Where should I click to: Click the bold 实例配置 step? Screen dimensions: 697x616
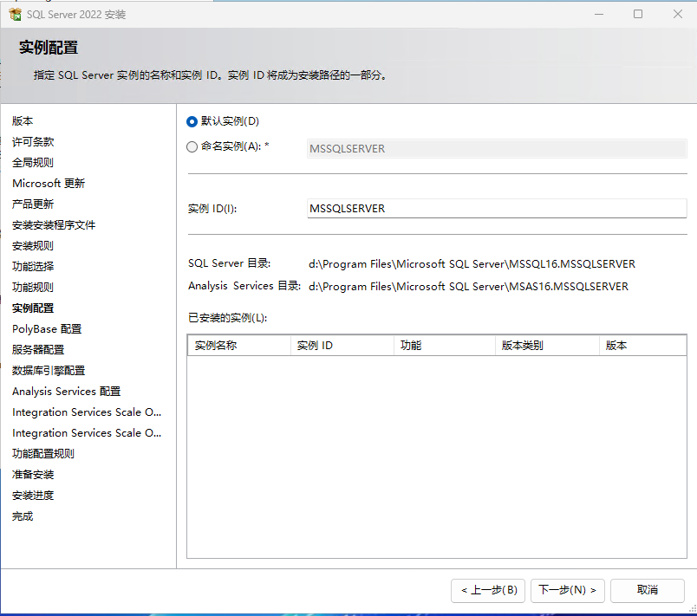pyautogui.click(x=33, y=308)
